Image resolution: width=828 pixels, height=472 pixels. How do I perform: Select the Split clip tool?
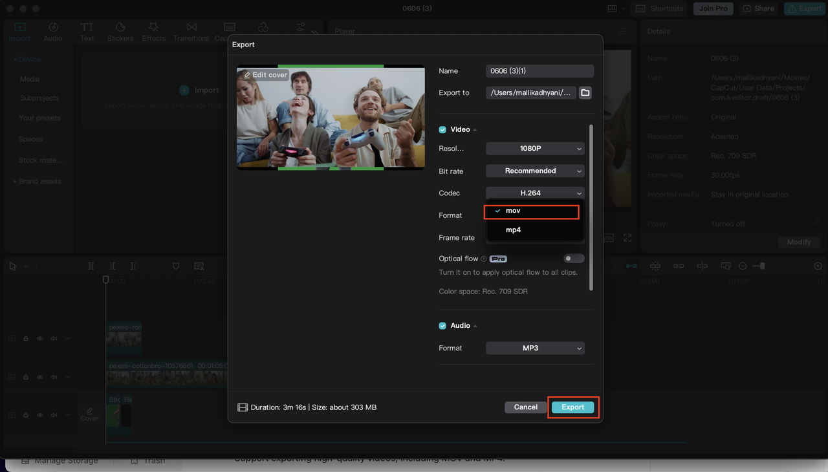click(91, 266)
